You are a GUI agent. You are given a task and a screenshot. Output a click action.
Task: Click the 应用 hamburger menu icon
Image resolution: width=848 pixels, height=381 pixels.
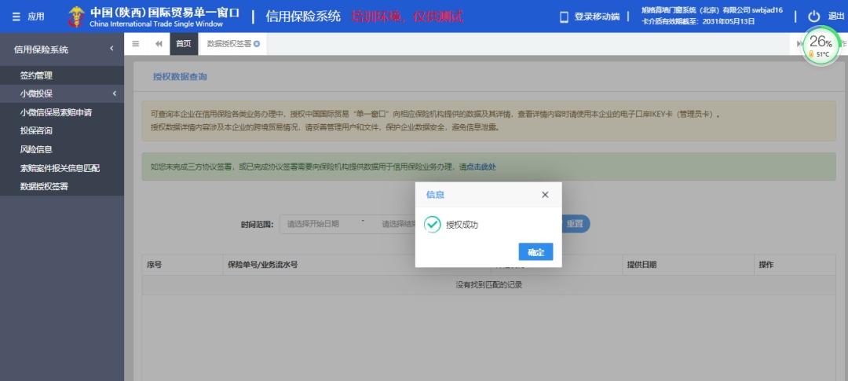pyautogui.click(x=16, y=16)
